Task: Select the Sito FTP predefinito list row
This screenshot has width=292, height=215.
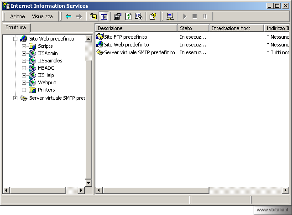Action: pyautogui.click(x=193, y=37)
